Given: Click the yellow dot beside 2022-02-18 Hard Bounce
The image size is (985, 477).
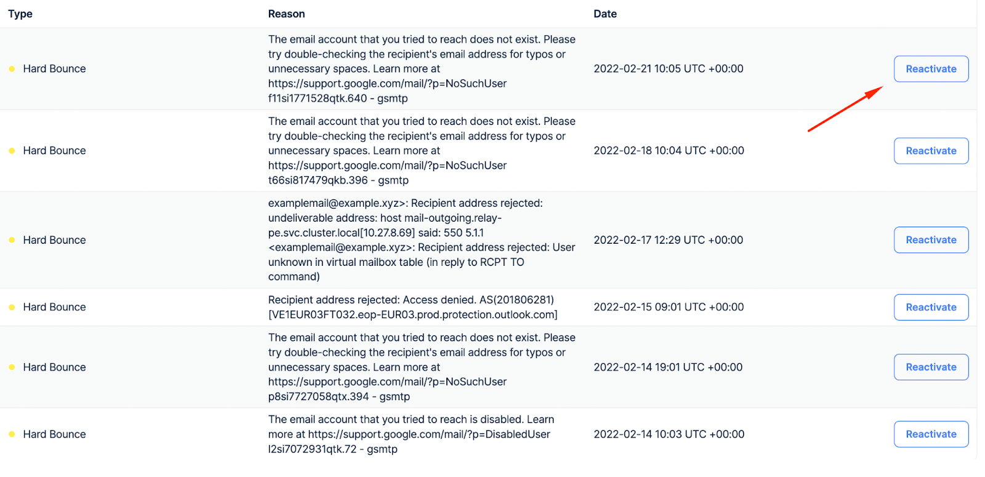Looking at the screenshot, I should (x=12, y=151).
